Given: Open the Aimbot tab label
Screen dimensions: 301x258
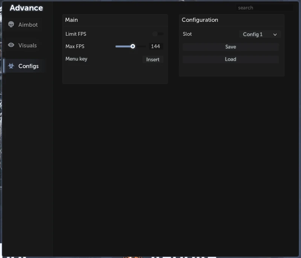Looking at the screenshot, I should coord(28,25).
